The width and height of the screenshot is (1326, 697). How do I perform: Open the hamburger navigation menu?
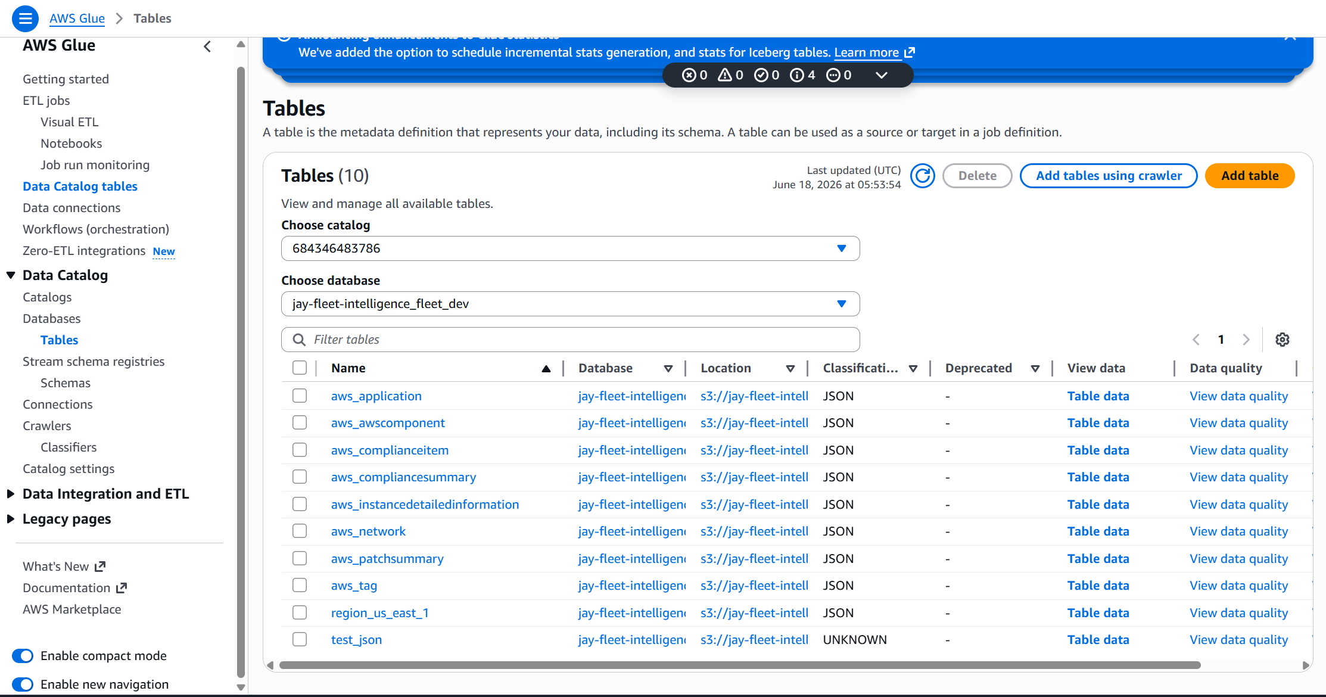pyautogui.click(x=25, y=18)
